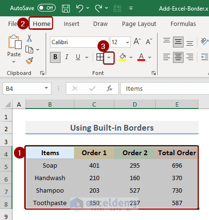
Task: Open the font size 12 dropdown
Action: (127, 42)
